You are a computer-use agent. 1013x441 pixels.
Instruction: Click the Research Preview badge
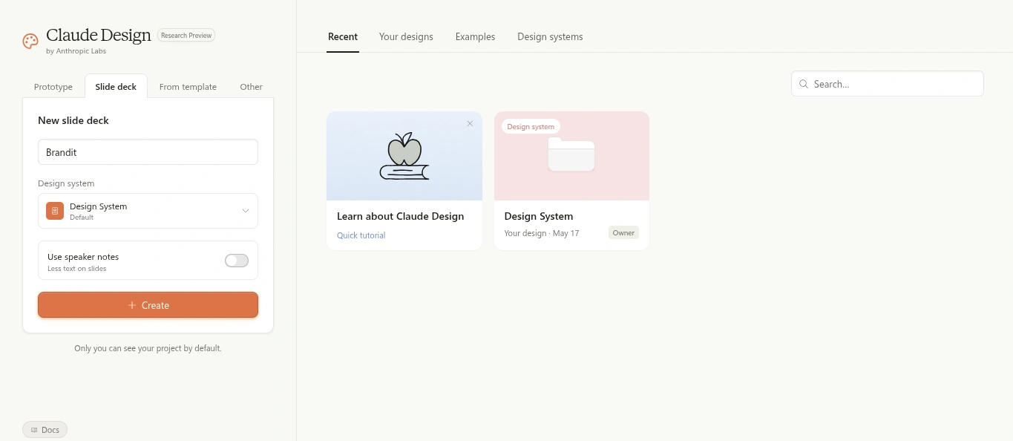(x=186, y=36)
